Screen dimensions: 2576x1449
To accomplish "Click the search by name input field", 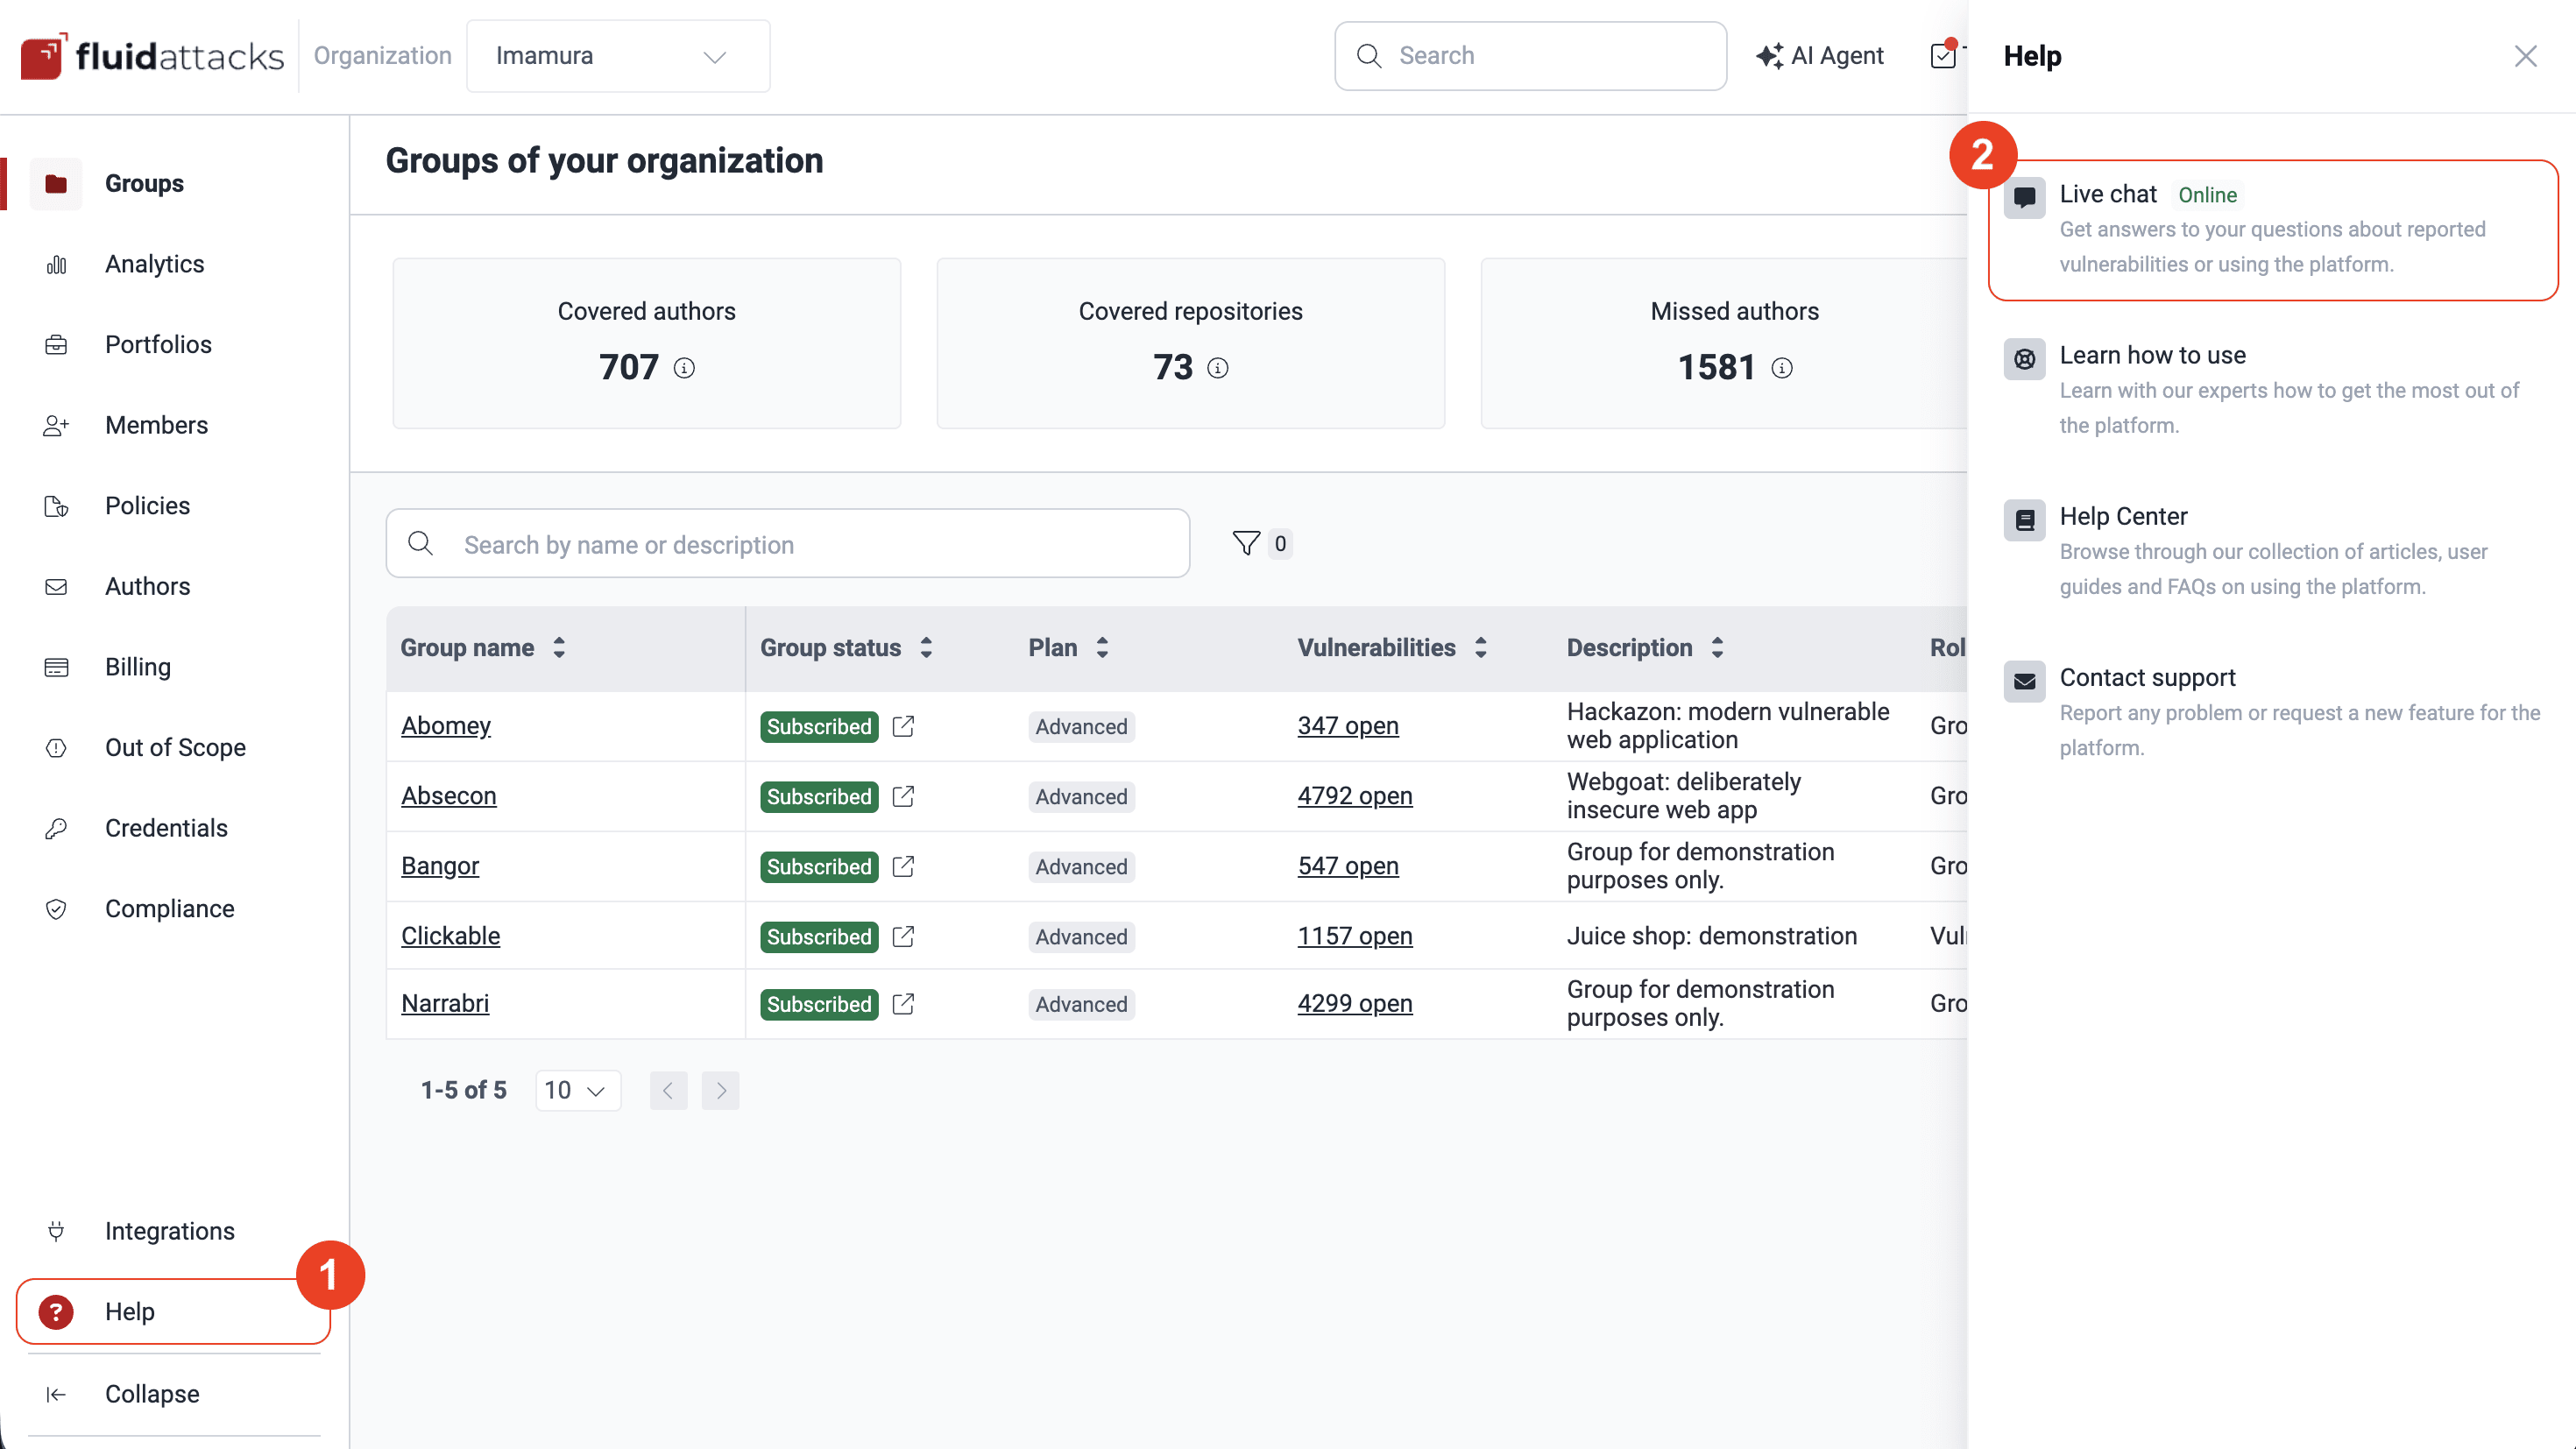I will coord(789,544).
